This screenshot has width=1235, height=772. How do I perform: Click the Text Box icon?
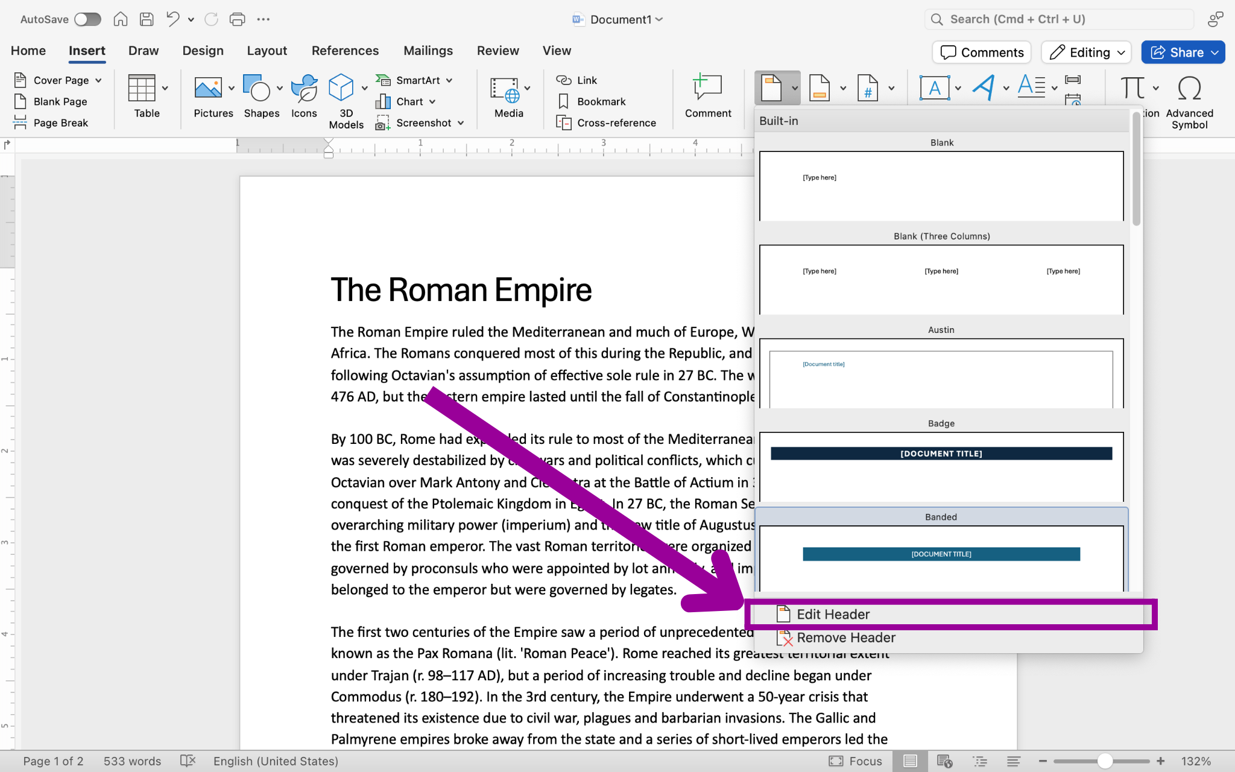point(934,88)
